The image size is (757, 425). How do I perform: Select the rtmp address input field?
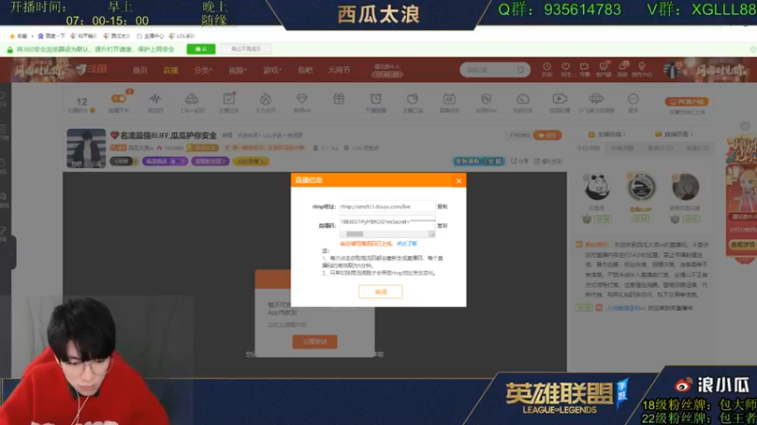(387, 206)
